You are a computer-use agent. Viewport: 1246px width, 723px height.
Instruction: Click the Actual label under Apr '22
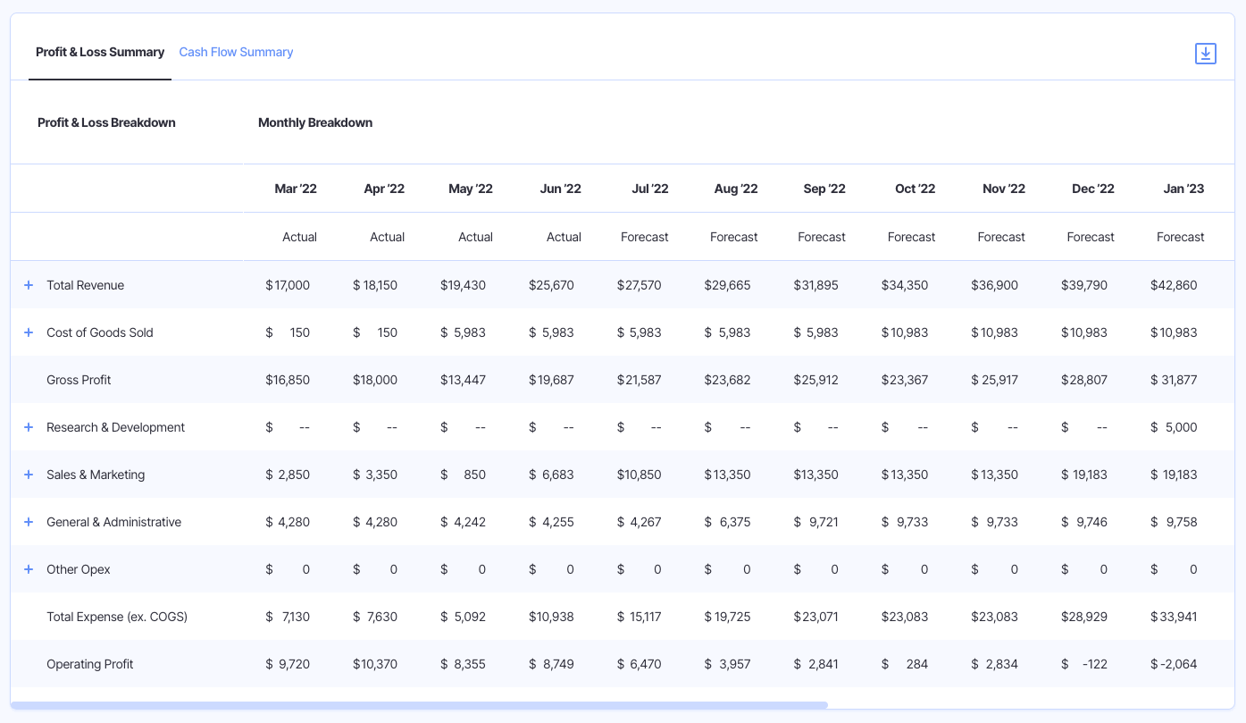(387, 236)
